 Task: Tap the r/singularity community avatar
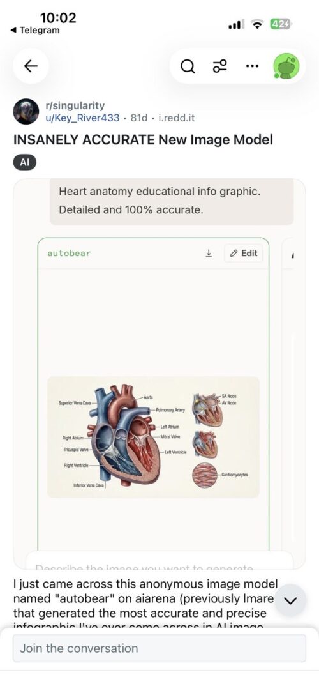pyautogui.click(x=26, y=111)
